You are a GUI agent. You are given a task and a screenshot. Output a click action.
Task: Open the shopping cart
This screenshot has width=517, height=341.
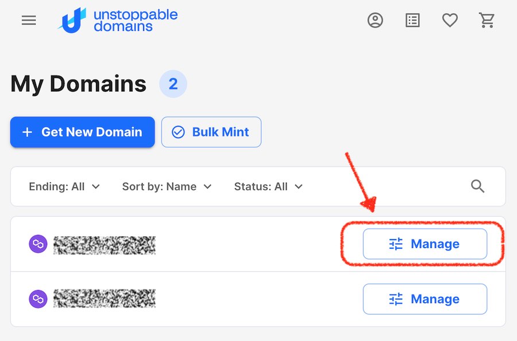pyautogui.click(x=487, y=21)
